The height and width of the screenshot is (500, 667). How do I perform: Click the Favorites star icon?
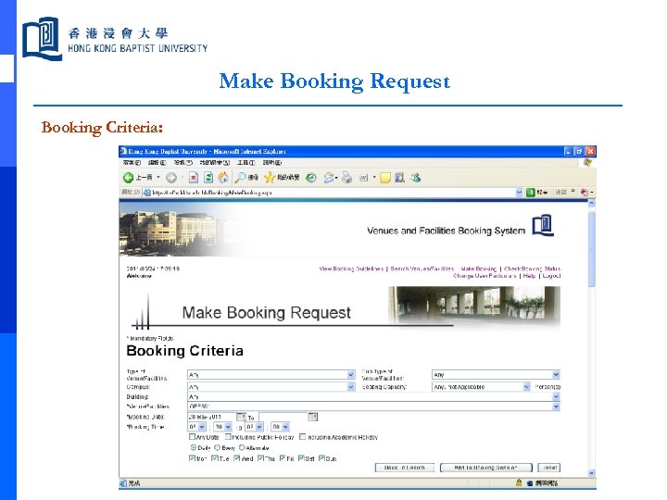(x=269, y=178)
